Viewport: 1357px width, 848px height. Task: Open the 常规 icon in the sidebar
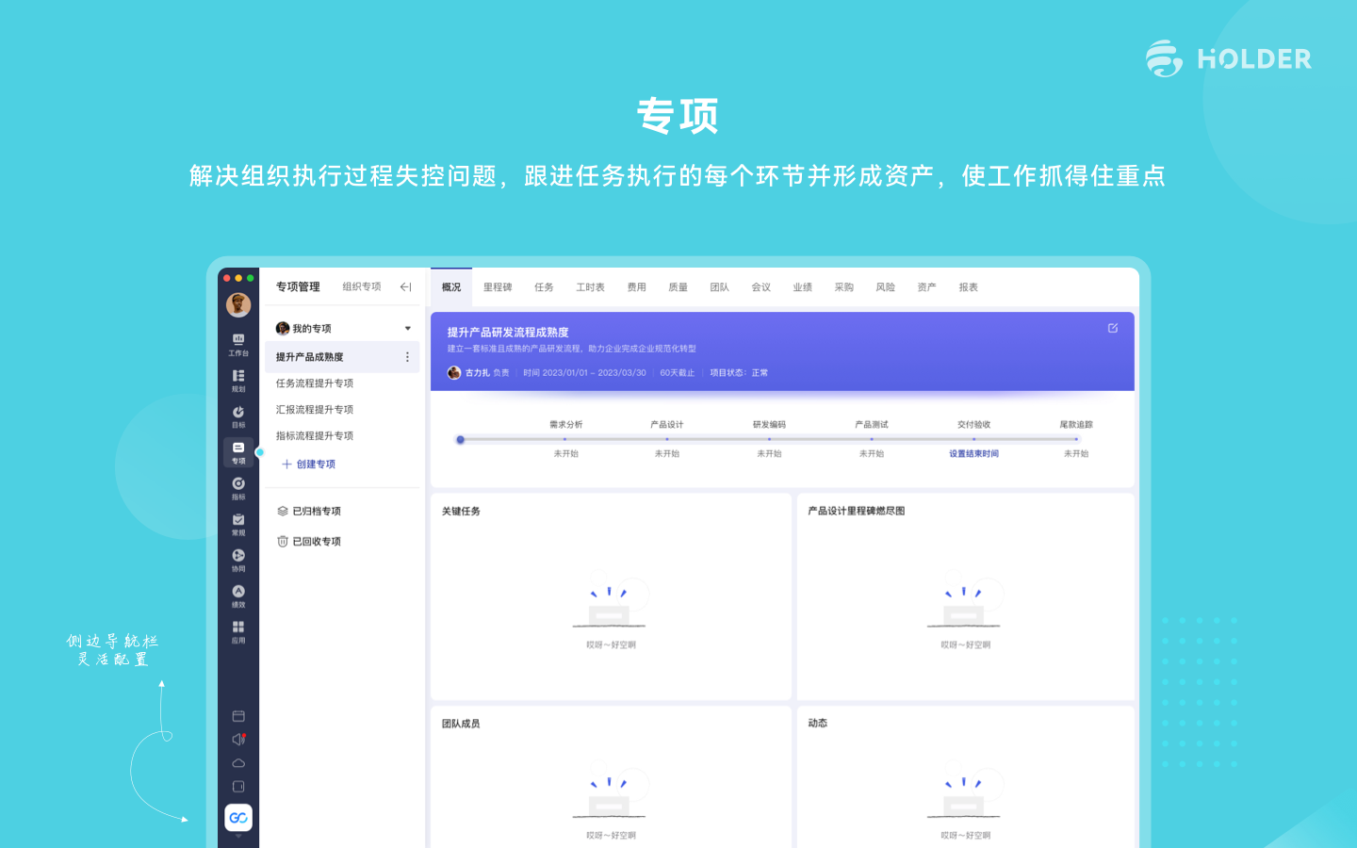[238, 521]
